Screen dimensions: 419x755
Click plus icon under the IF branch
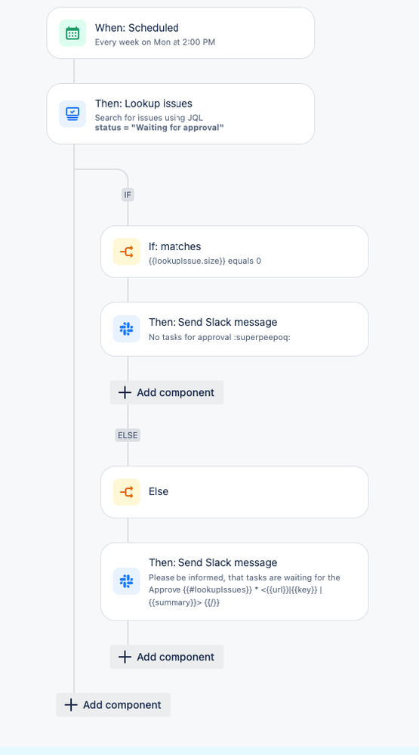click(125, 392)
